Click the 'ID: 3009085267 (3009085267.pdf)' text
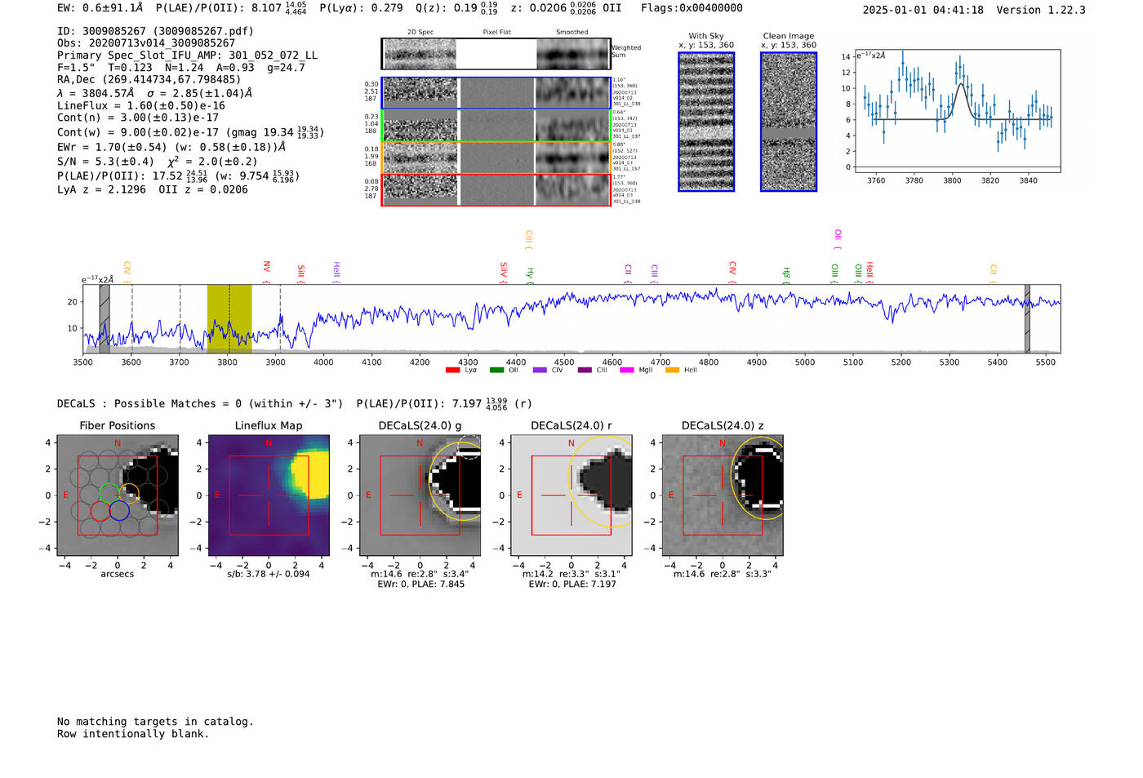1143x778 pixels. click(155, 31)
